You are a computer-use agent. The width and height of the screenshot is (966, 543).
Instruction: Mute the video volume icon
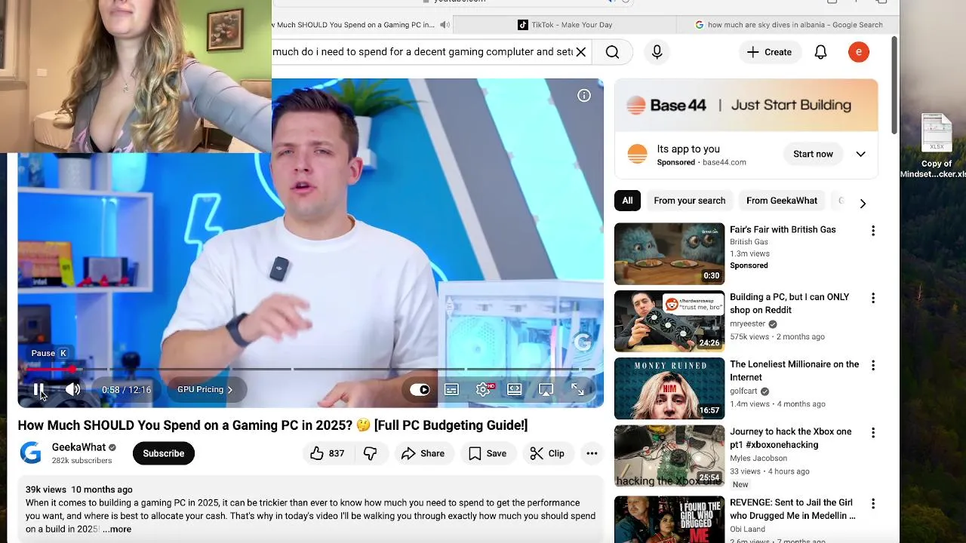tap(72, 390)
